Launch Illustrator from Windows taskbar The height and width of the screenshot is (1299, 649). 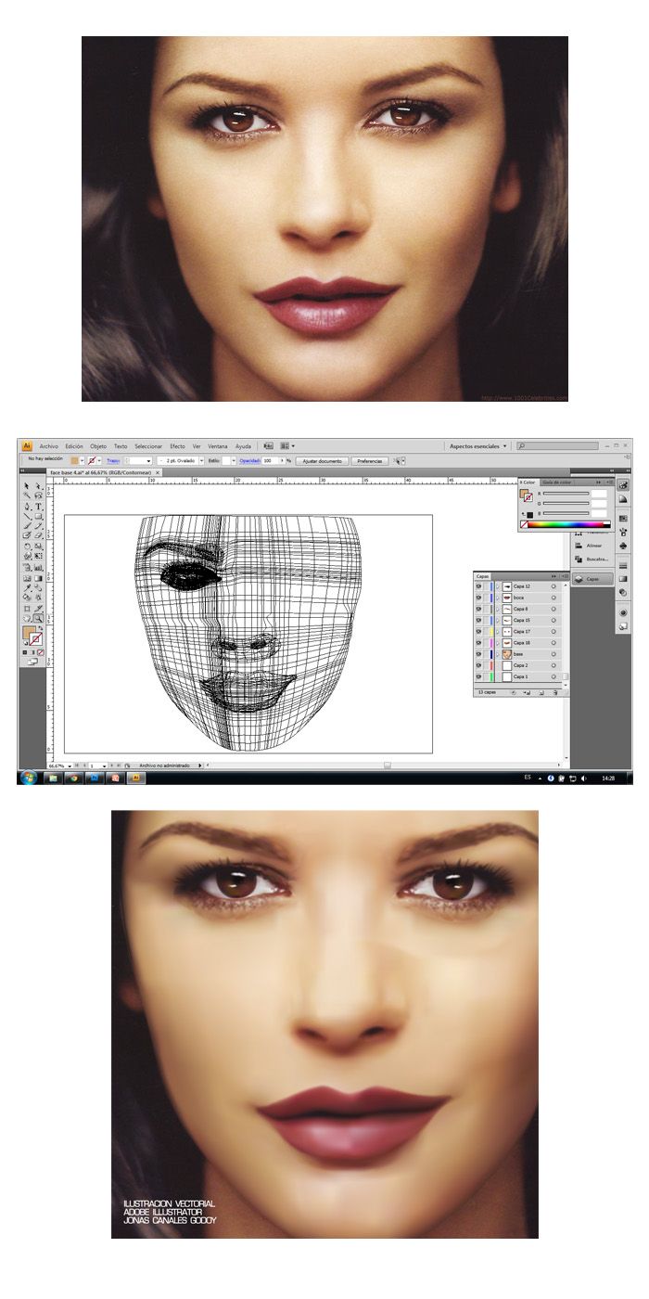click(136, 778)
